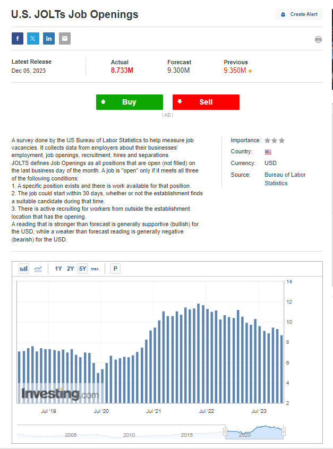Click the orange revised-value dot beside Previous
The image size is (333, 449).
(250, 71)
